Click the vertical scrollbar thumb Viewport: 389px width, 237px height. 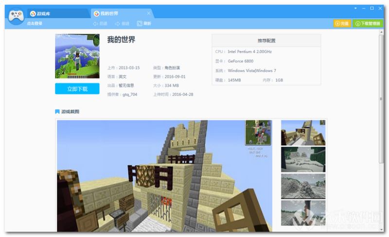[381, 99]
